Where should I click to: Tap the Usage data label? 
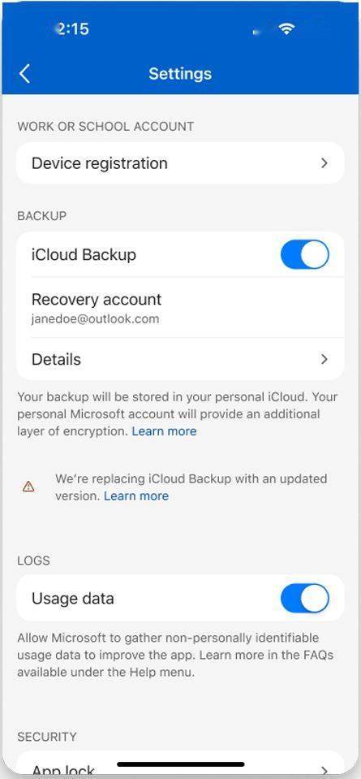point(73,598)
